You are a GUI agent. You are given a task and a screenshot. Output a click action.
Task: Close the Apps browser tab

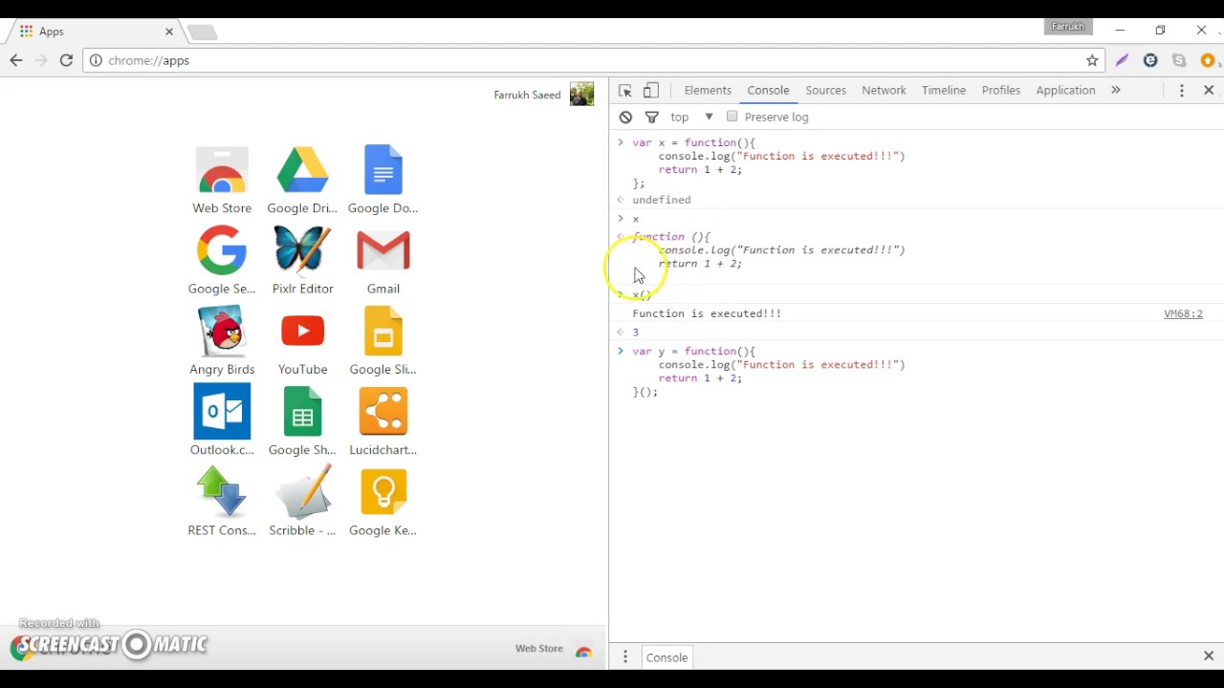coord(169,32)
